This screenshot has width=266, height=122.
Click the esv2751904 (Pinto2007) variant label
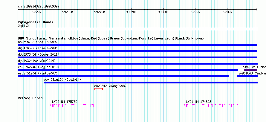click(38, 73)
